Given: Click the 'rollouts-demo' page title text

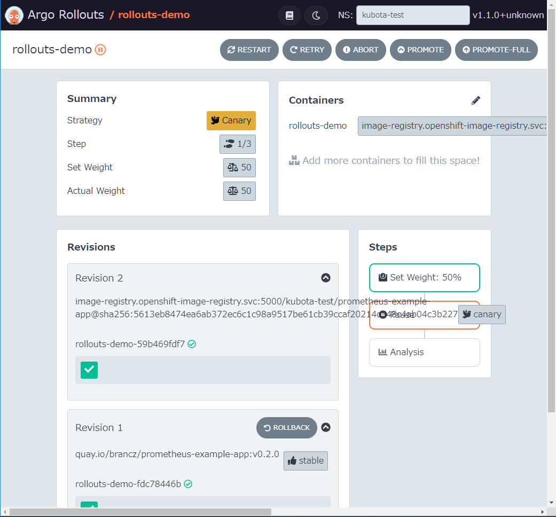Looking at the screenshot, I should pyautogui.click(x=52, y=50).
